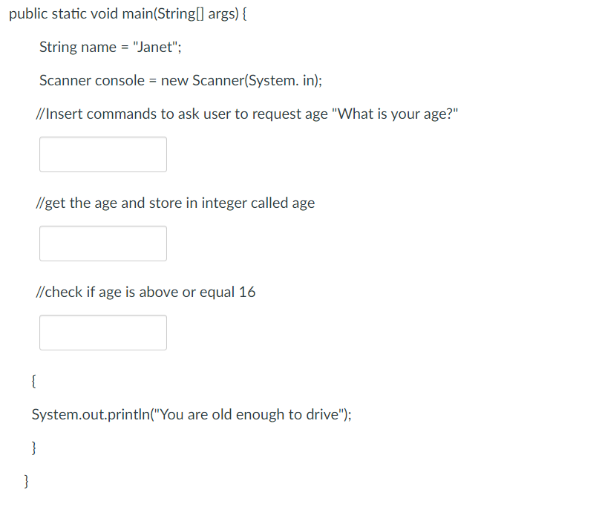Click the println old enough to drive line
This screenshot has width=602, height=510.
[192, 414]
